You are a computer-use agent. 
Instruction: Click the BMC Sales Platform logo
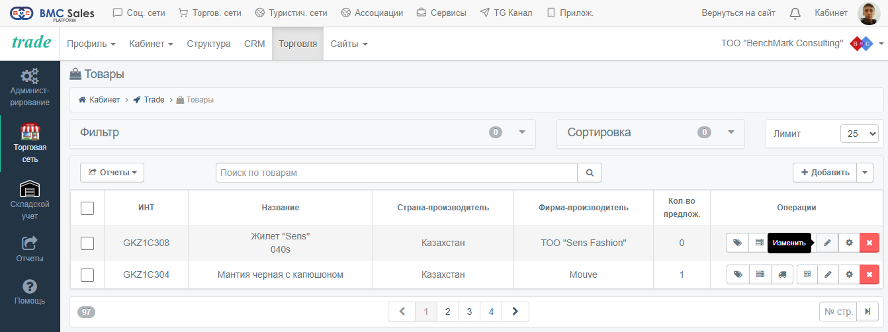tap(52, 13)
